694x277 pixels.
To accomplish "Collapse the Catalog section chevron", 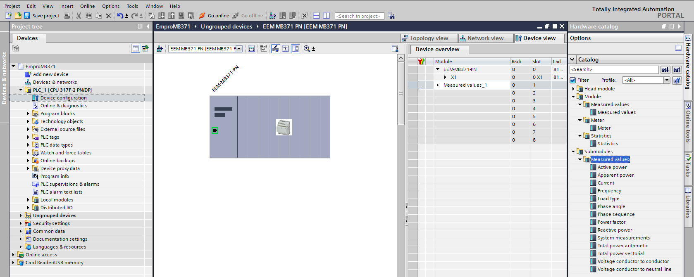I will click(572, 59).
